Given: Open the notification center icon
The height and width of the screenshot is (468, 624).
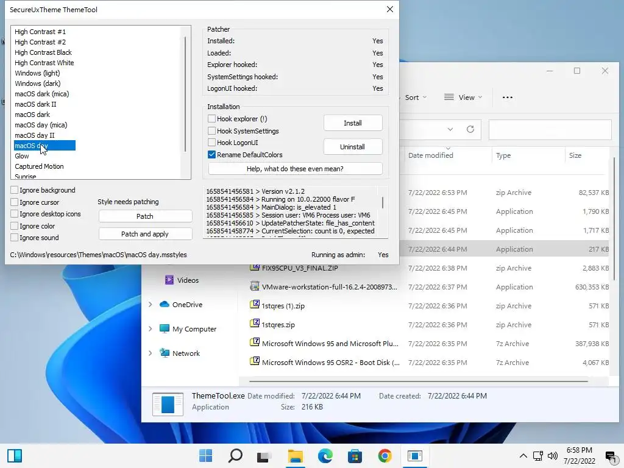Looking at the screenshot, I should [x=611, y=456].
